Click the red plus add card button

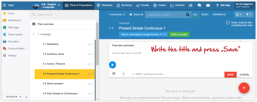[244, 88]
